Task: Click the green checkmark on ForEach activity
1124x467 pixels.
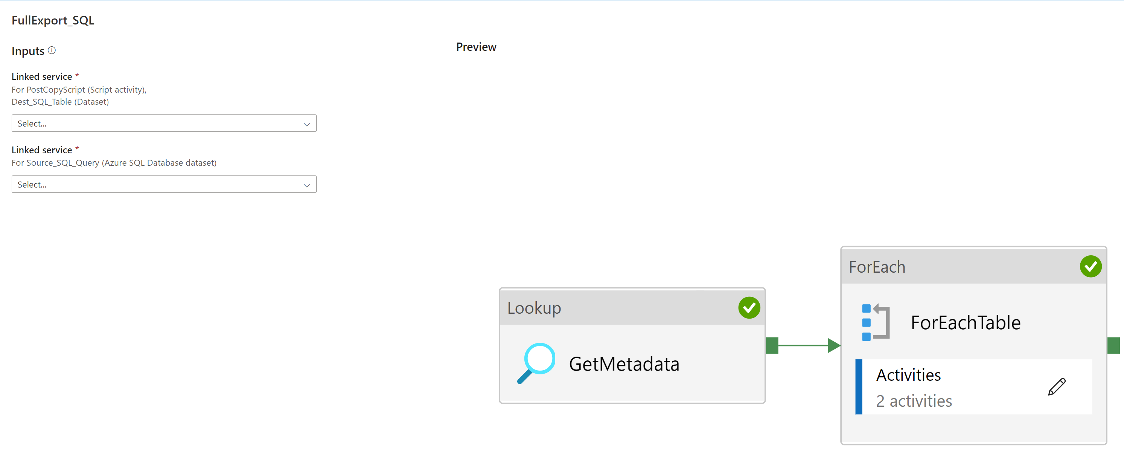Action: pos(1090,266)
